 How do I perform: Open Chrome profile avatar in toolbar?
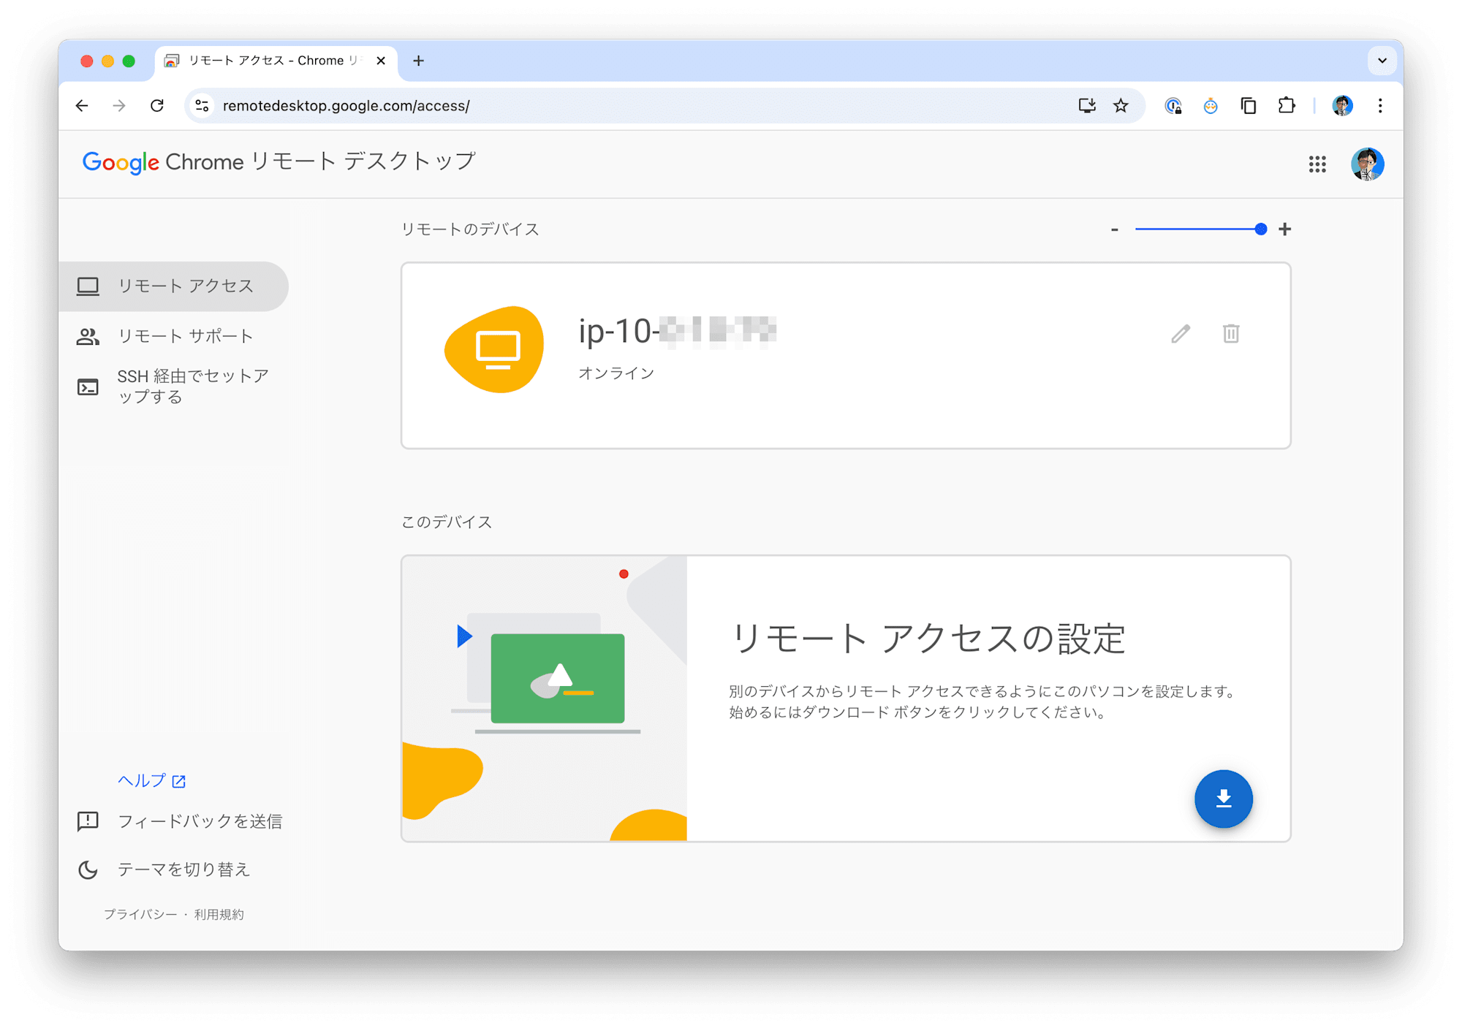tap(1342, 106)
